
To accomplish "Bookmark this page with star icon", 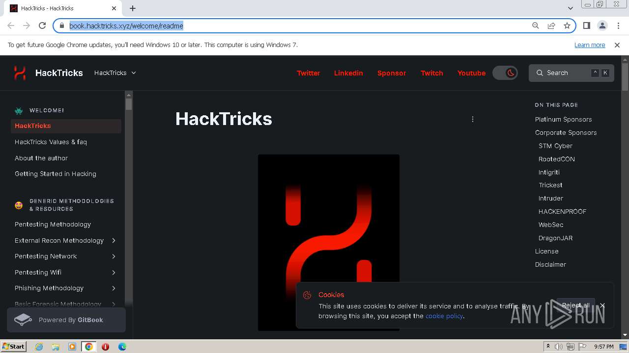I will tap(567, 25).
